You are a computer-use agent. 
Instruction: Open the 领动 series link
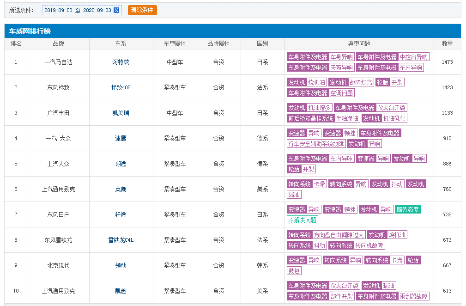coord(121,265)
